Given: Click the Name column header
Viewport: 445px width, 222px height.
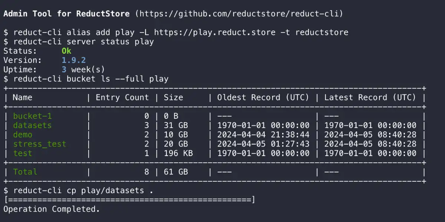Looking at the screenshot, I should pos(23,98).
